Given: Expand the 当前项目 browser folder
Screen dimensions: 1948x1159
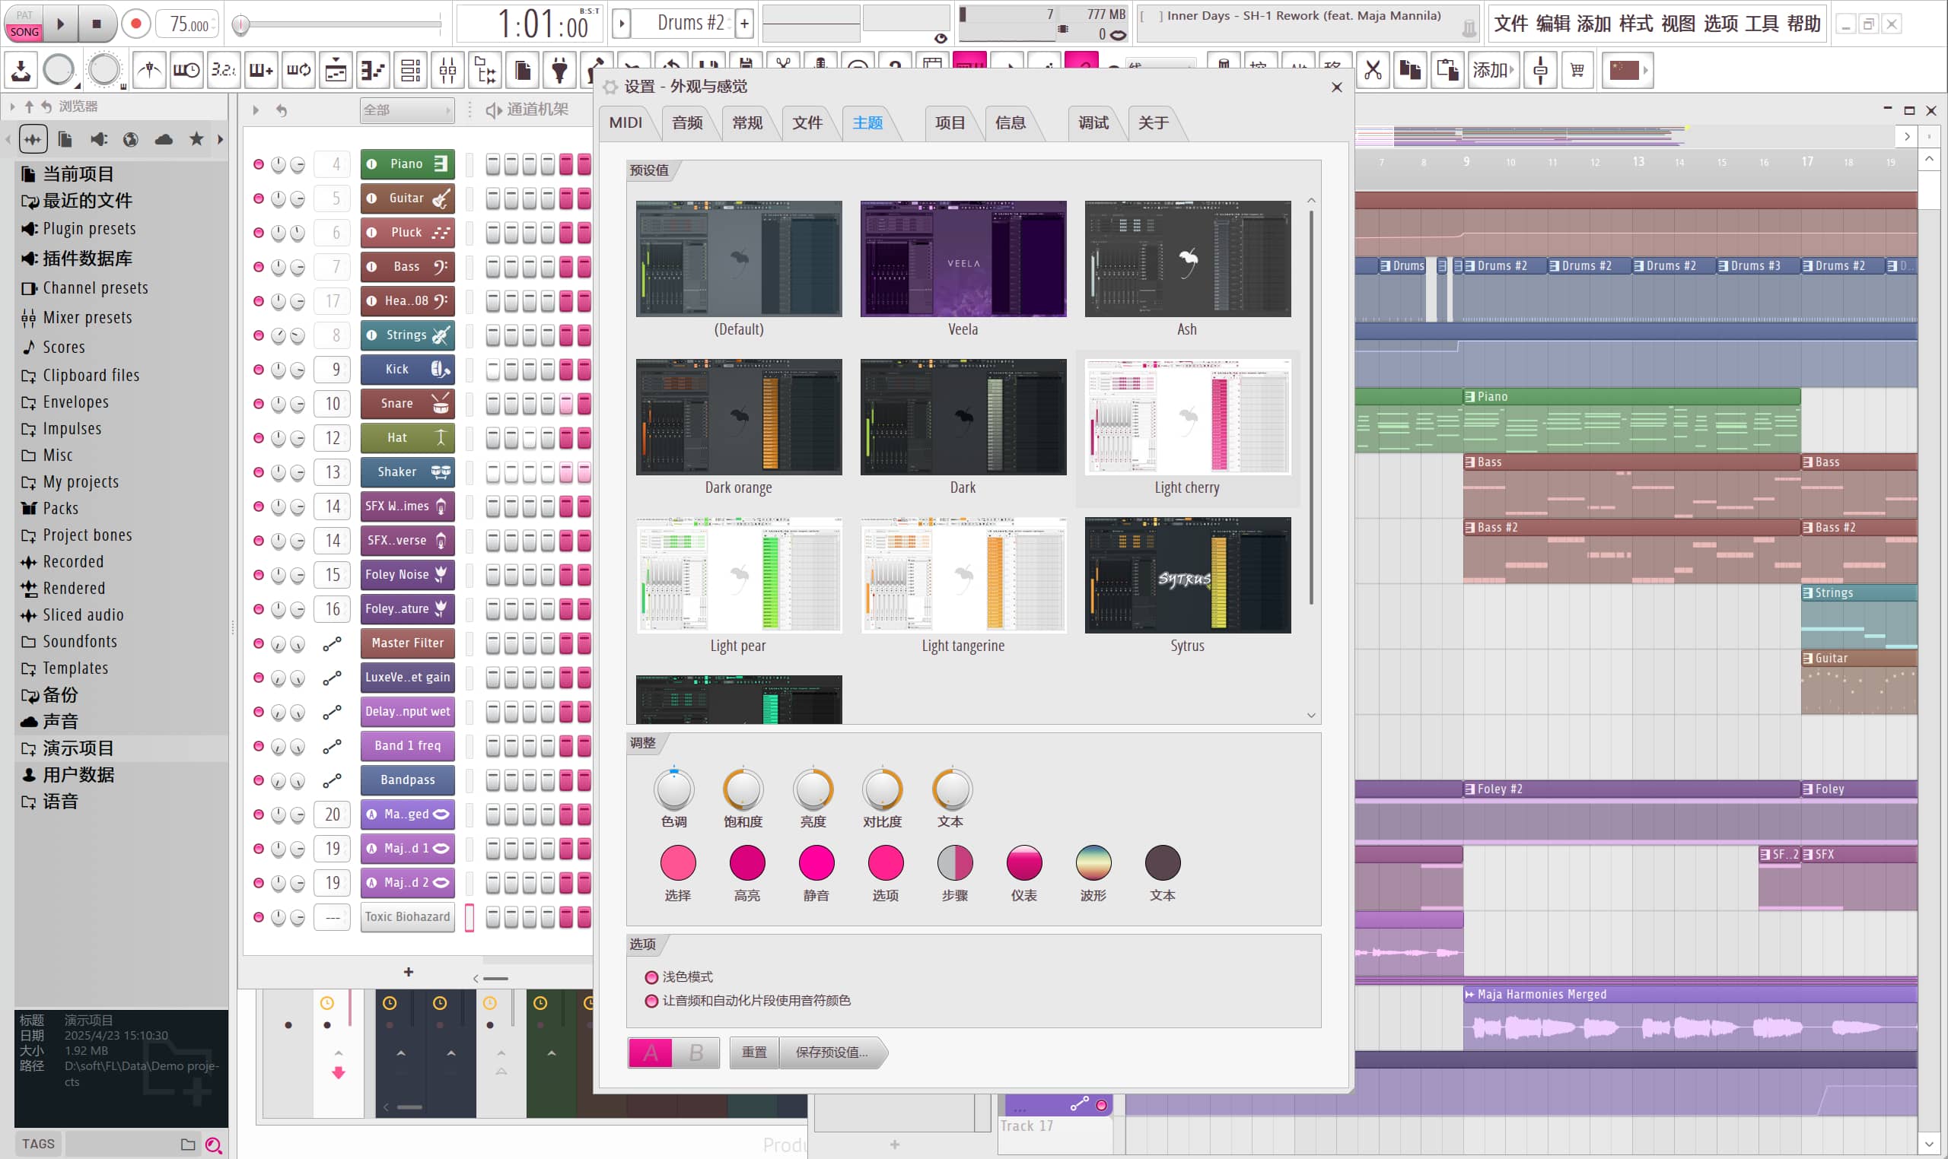Looking at the screenshot, I should tap(78, 174).
